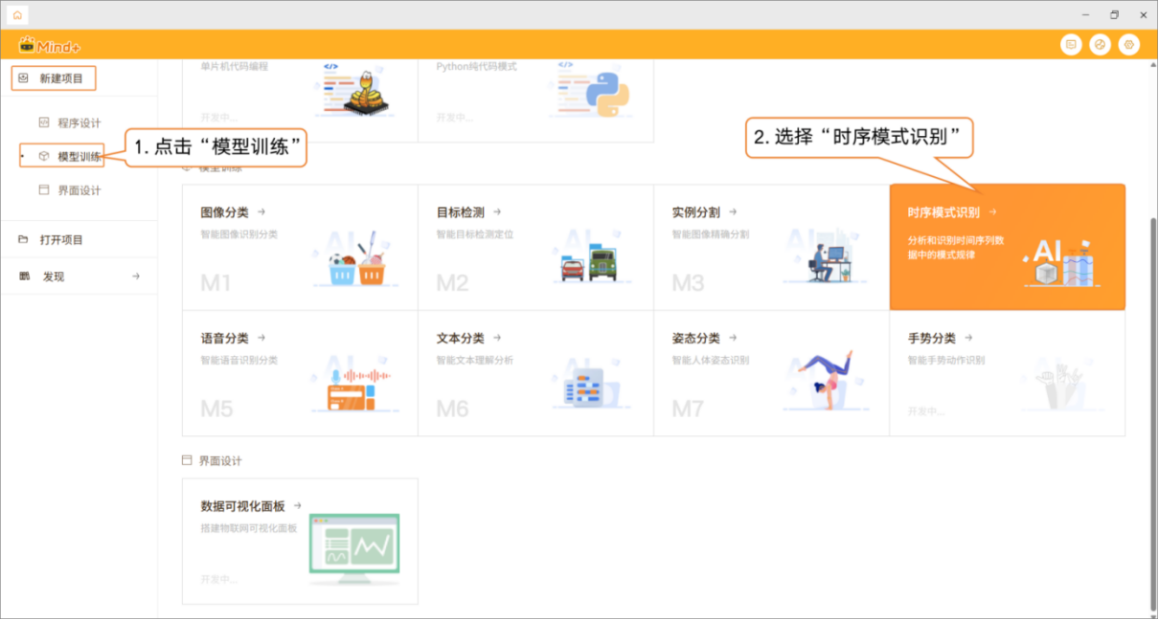Select 界面设计 in the sidebar
Image resolution: width=1159 pixels, height=620 pixels.
79,190
